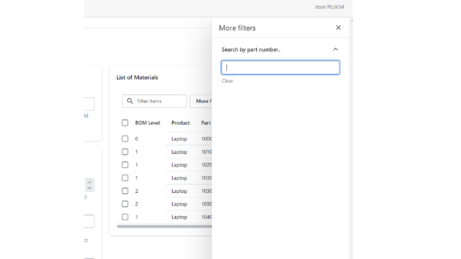Viewport: 461px width, 259px height.
Task: Click into the Filter items search box
Action: click(x=155, y=101)
